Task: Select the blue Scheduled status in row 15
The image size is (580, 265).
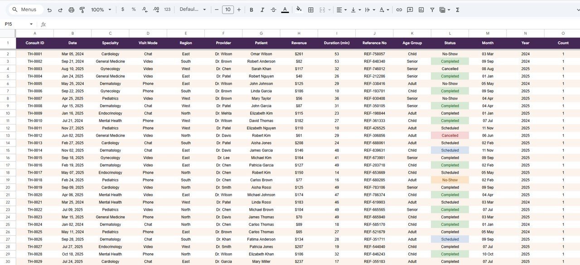Action: pos(450,150)
